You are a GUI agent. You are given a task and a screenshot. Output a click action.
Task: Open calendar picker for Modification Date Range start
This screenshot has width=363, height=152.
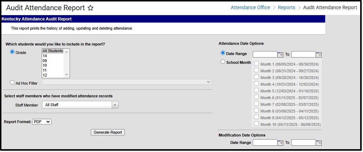click(280, 143)
